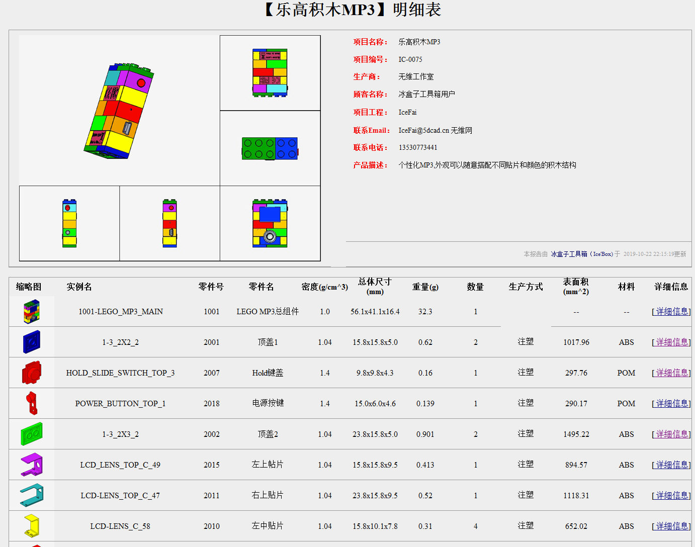
Task: Open 详细信息 for 1001-LEGO_MP3_MAIN
Action: click(671, 312)
